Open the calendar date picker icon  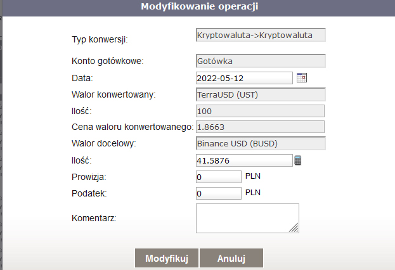tap(302, 78)
